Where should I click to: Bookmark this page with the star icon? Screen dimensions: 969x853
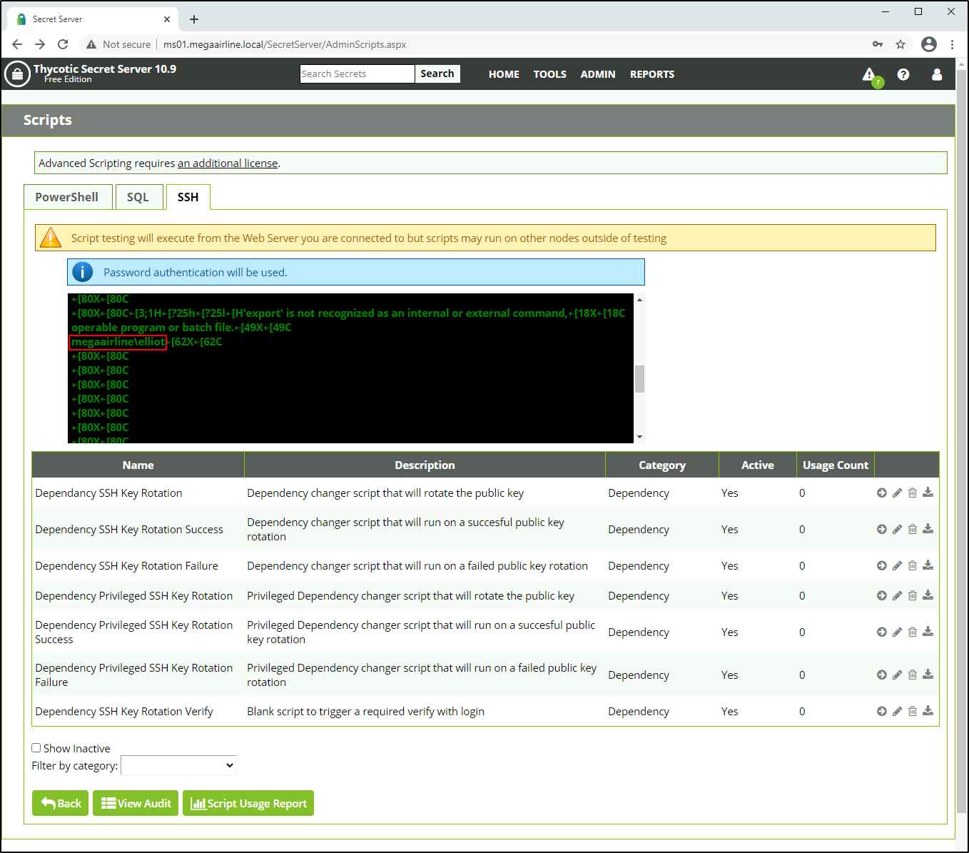[900, 44]
